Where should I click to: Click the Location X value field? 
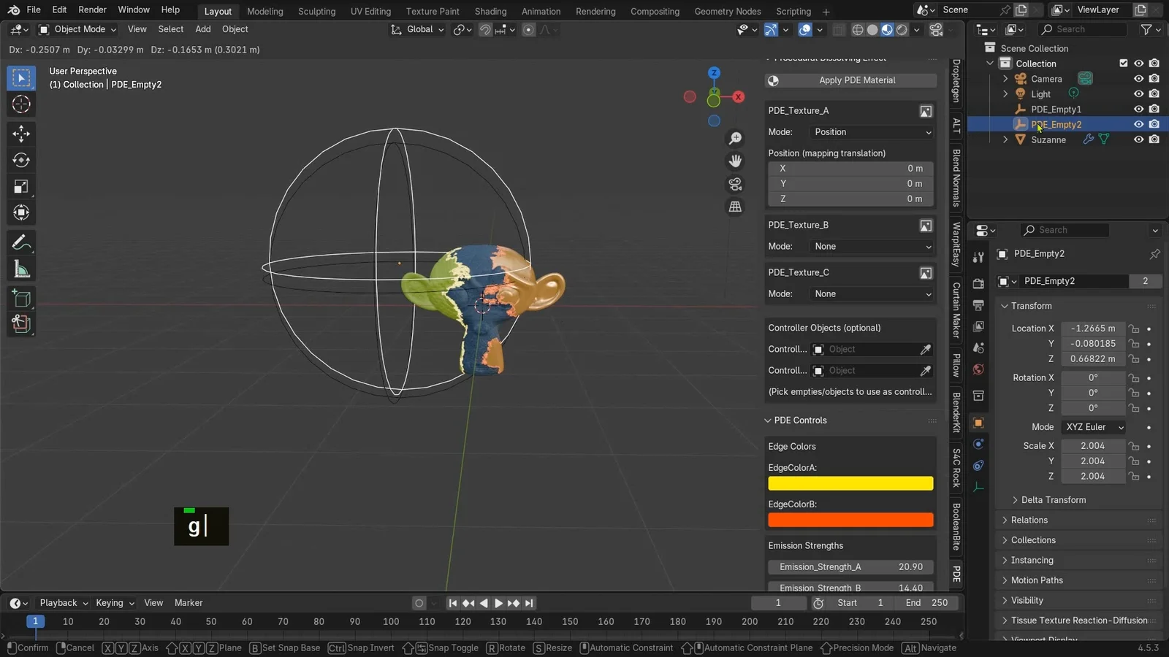coord(1092,328)
